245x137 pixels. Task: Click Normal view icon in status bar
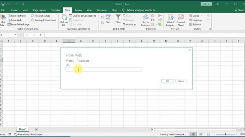193,134
